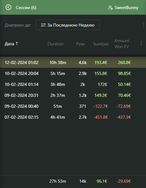
Task: Click the back arrow icon
Action: coord(8,7)
